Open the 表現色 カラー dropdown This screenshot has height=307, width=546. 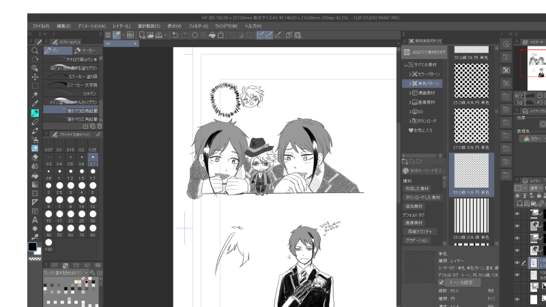(x=533, y=138)
